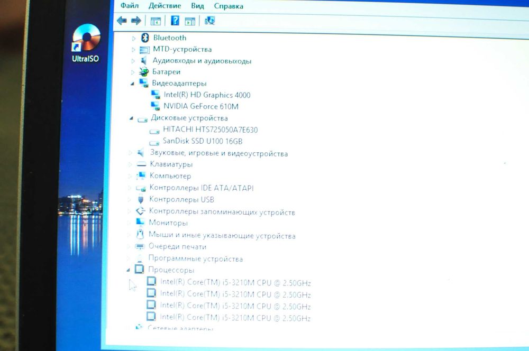Expand the Клавиатуры node
Screen dimensions: 529x351
[130, 164]
